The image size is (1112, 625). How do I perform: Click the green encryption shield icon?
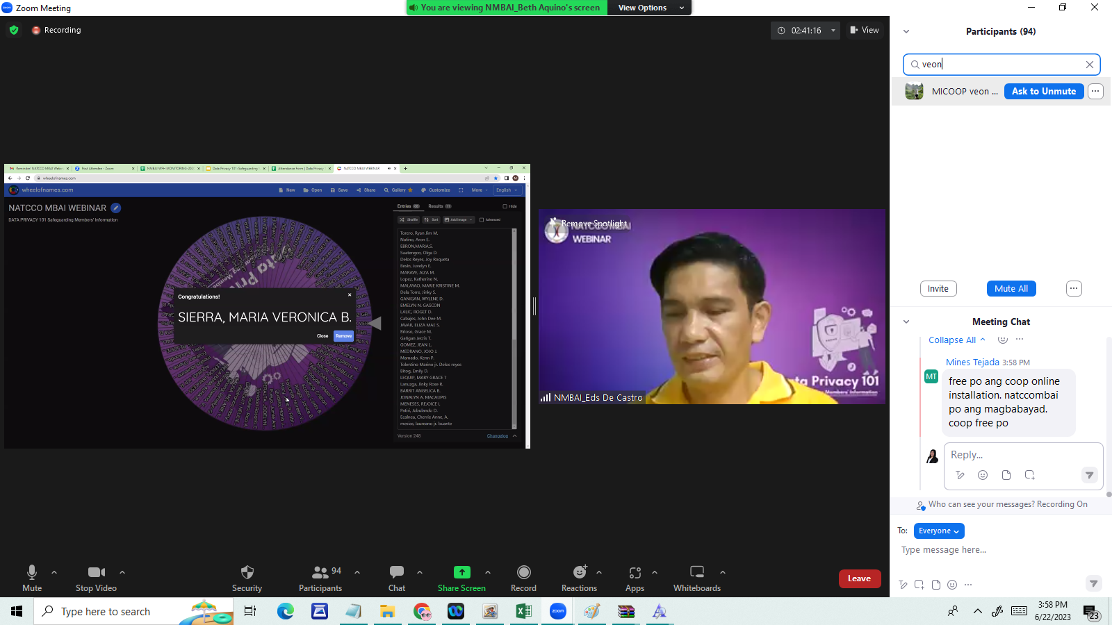pyautogui.click(x=14, y=30)
